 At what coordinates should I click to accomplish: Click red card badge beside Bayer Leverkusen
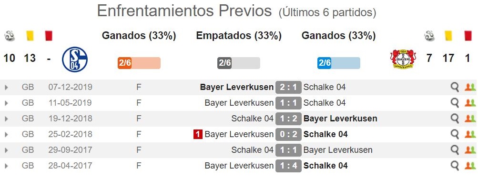(198, 134)
